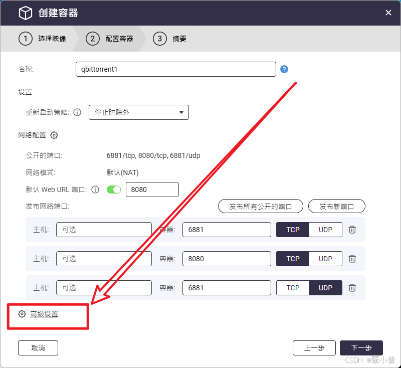Click 上一步 to go back
The height and width of the screenshot is (368, 401).
[x=314, y=348]
